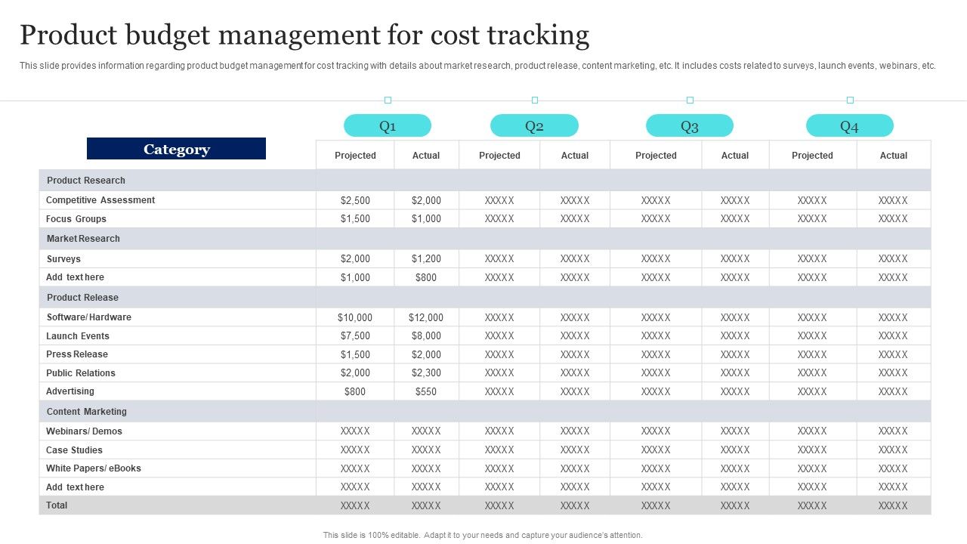Click the Q3 quarter pill
Image resolution: width=967 pixels, height=544 pixels.
coord(690,125)
